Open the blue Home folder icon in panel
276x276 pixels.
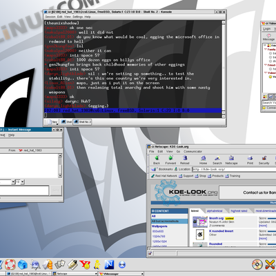point(23,265)
